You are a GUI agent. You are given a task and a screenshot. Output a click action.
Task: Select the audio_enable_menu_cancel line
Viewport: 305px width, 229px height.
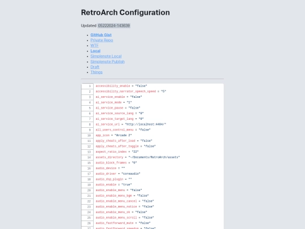[x=125, y=201]
